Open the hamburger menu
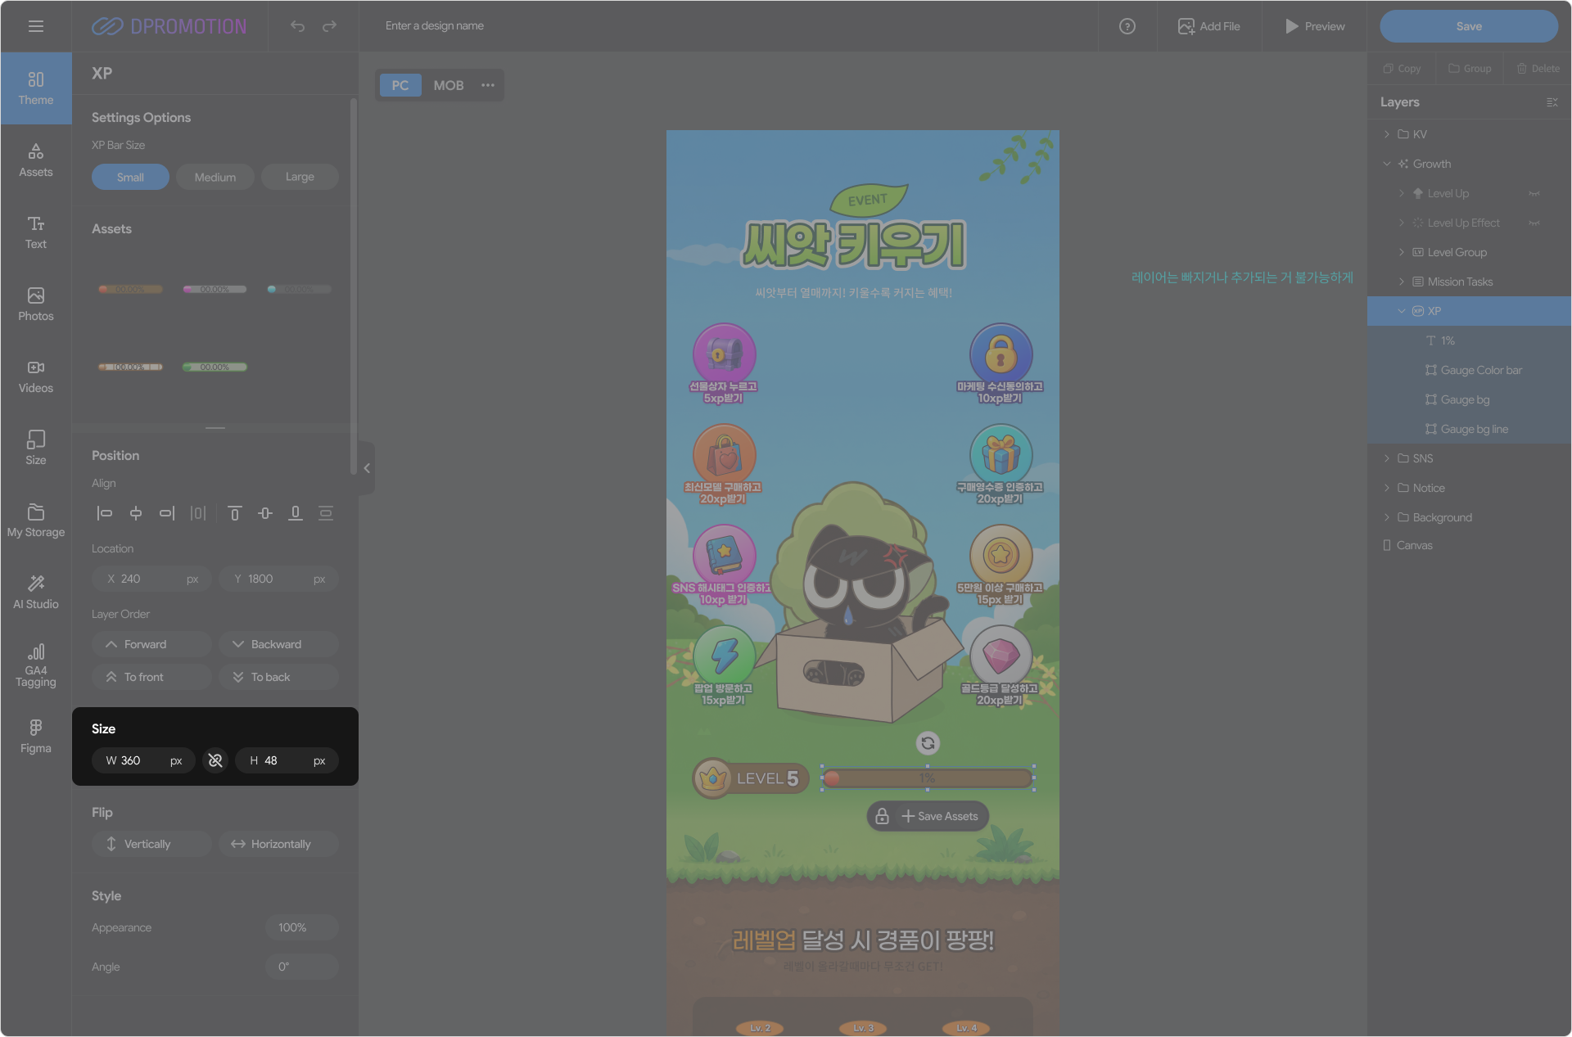Screen dimensions: 1572x1037 click(36, 26)
